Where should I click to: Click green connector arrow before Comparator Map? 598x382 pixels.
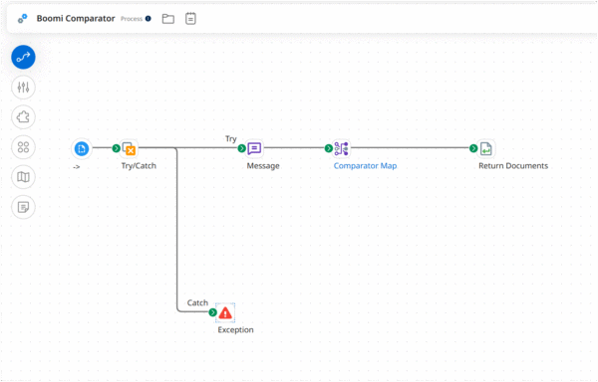pyautogui.click(x=328, y=148)
